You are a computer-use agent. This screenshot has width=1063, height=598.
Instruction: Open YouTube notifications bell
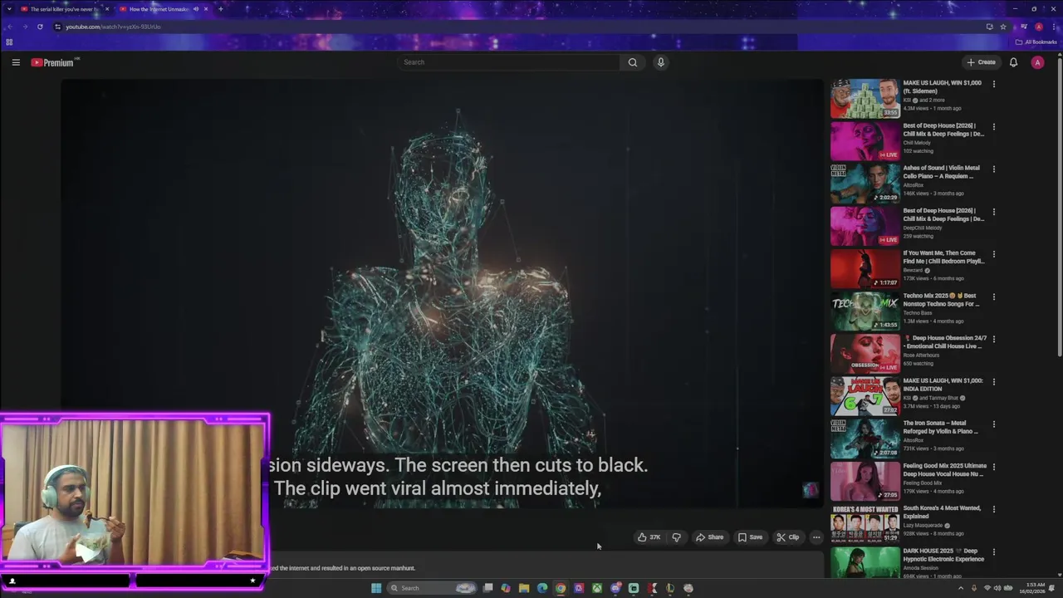pos(1013,62)
